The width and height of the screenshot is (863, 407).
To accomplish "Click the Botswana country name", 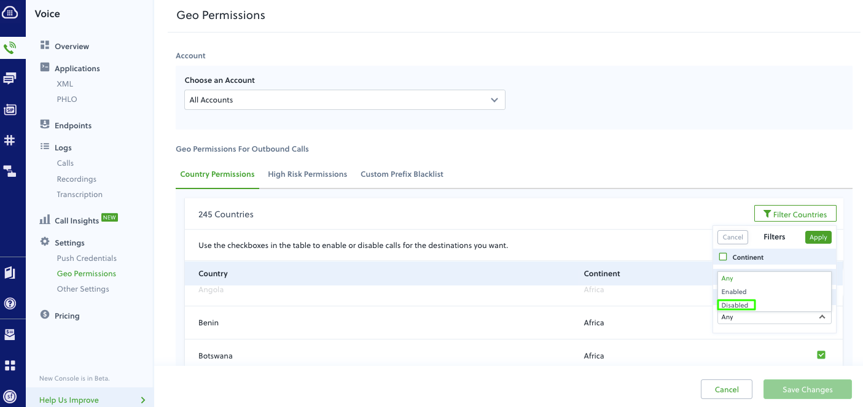I will click(216, 355).
